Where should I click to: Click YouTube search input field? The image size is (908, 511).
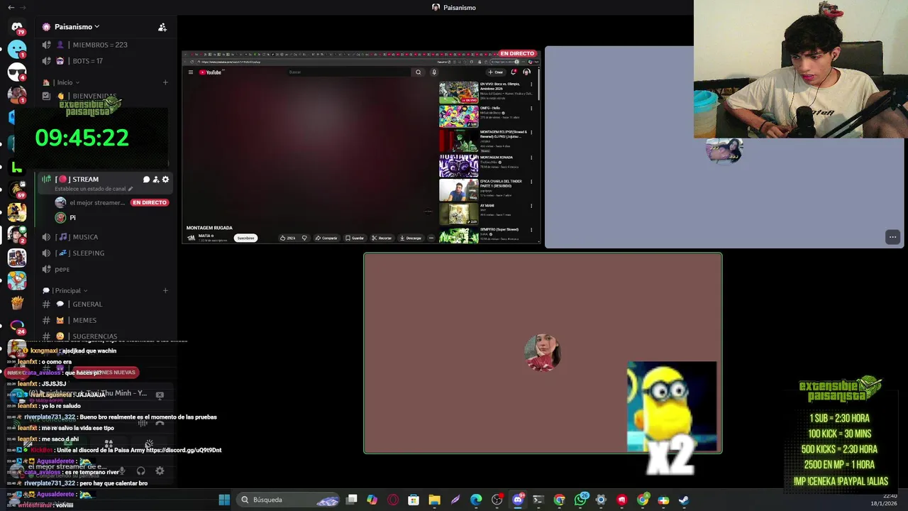point(349,72)
